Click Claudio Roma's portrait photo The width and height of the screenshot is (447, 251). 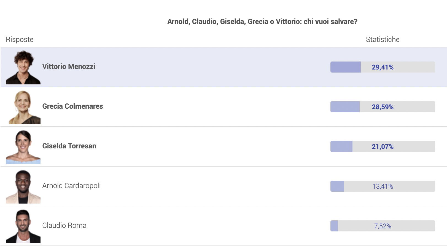[23, 226]
